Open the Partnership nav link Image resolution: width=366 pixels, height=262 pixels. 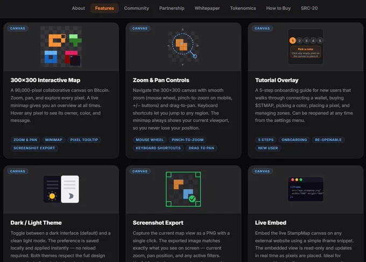coord(172,8)
